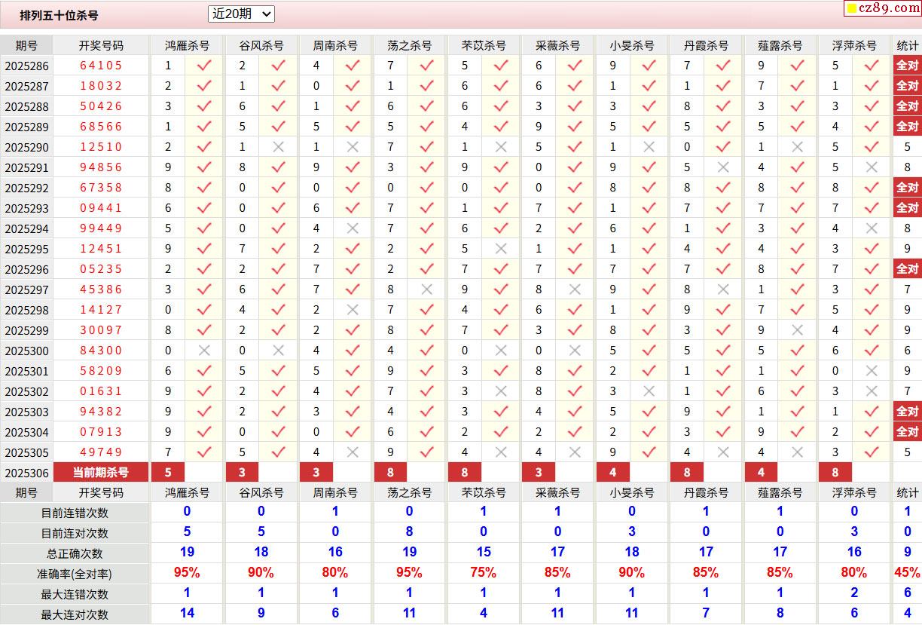Click the X mark for 小旻杀号 in row 2025302
The width and height of the screenshot is (922, 625).
point(649,391)
